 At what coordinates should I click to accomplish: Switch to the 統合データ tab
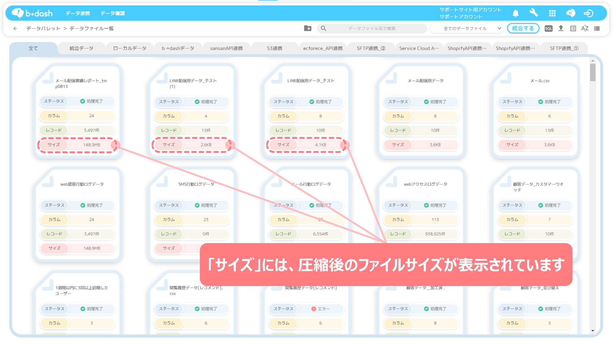(x=81, y=48)
